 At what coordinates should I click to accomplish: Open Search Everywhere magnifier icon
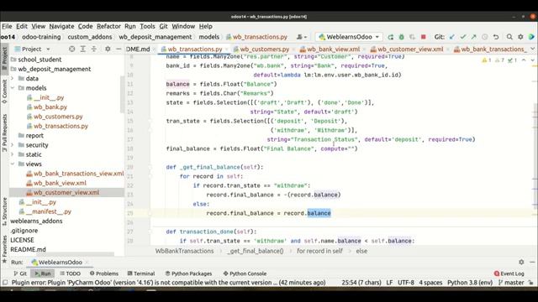coord(509,37)
